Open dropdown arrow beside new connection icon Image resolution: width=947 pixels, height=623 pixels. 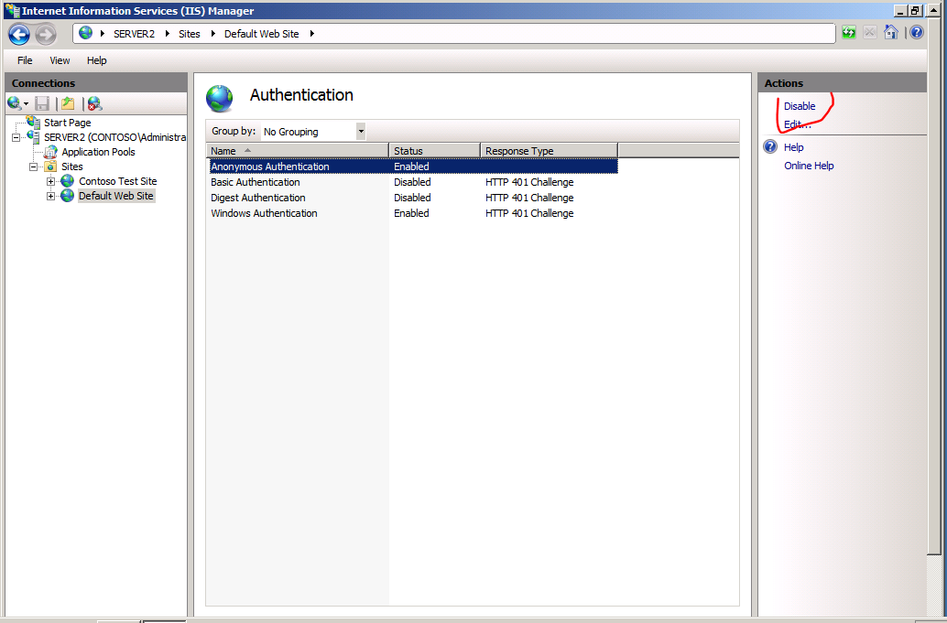click(26, 104)
